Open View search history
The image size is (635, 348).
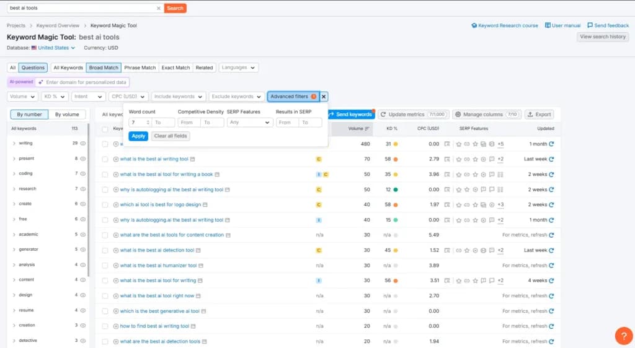coord(603,37)
